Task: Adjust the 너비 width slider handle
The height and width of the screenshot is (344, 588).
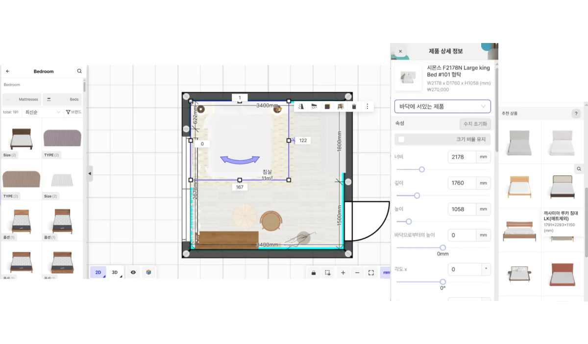Action: click(421, 170)
